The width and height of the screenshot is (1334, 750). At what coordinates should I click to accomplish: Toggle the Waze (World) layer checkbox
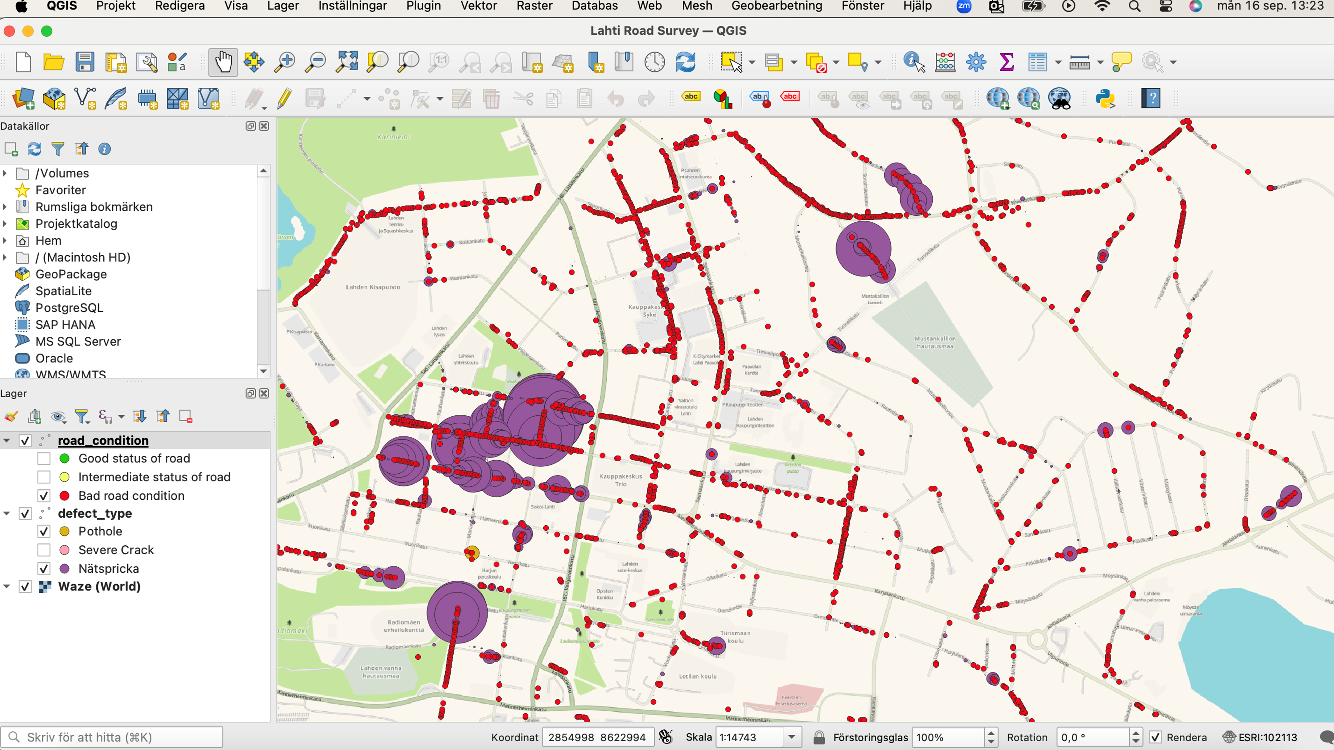pyautogui.click(x=25, y=586)
